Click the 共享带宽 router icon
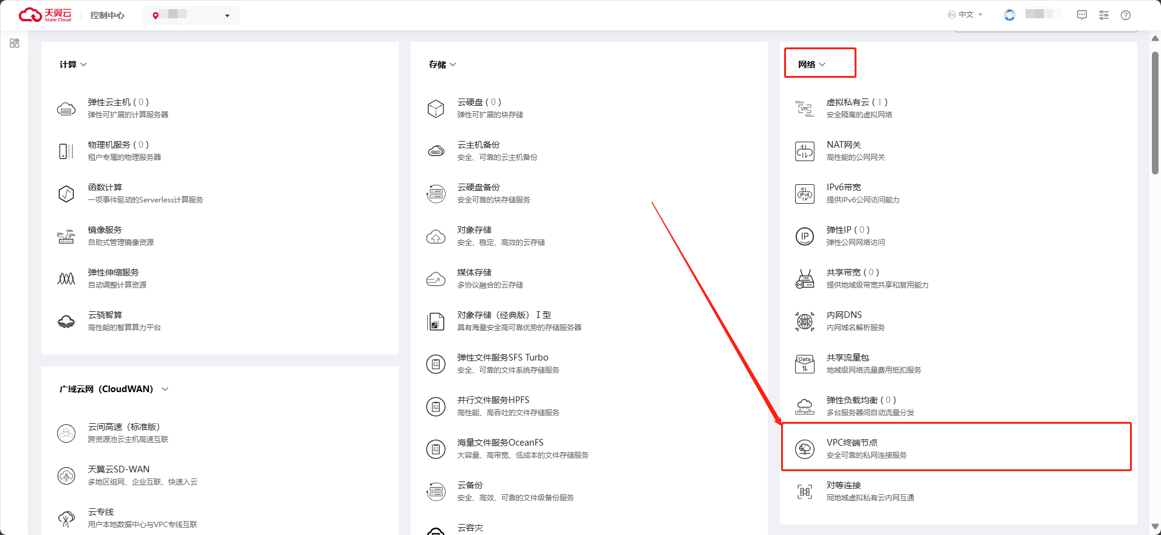Viewport: 1161px width, 535px height. tap(805, 279)
